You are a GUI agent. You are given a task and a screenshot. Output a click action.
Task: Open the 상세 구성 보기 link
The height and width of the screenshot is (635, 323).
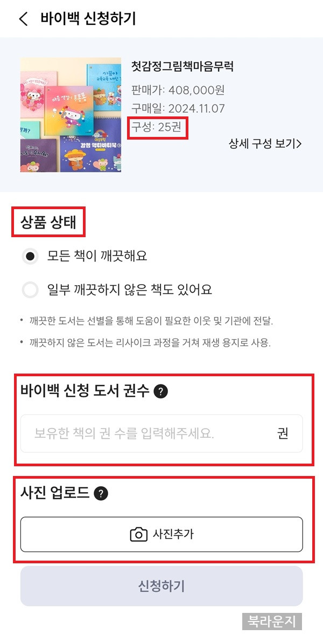coord(265,144)
